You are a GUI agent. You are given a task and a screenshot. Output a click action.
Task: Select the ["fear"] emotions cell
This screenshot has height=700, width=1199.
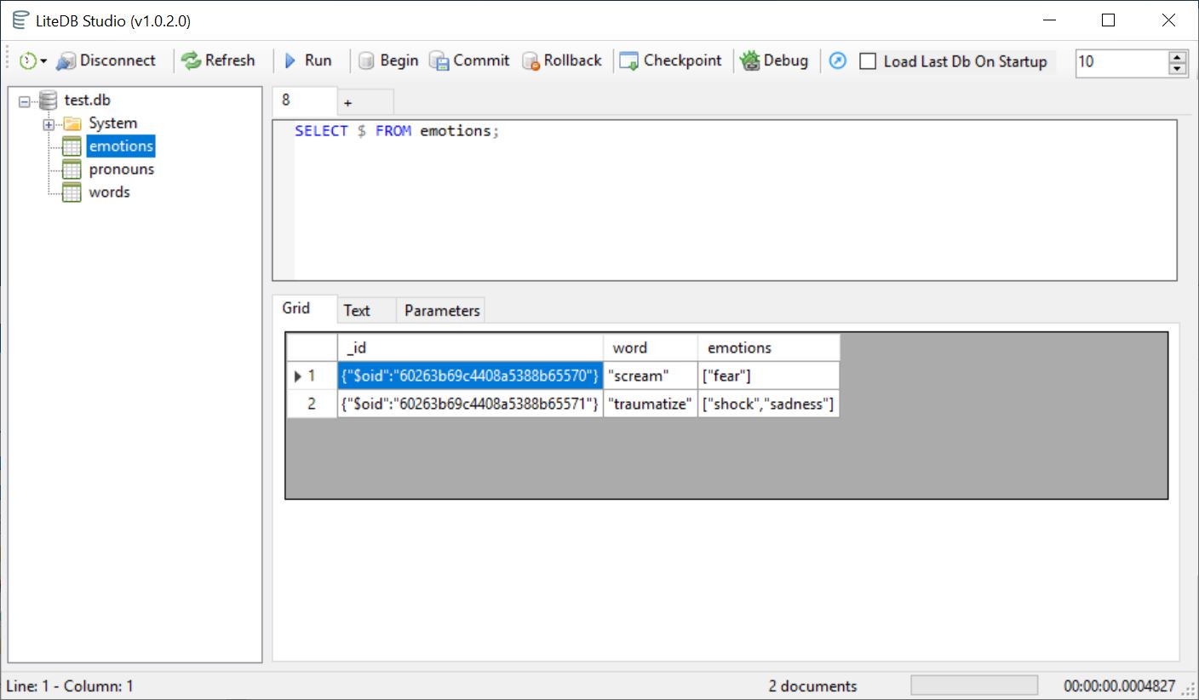tap(769, 376)
